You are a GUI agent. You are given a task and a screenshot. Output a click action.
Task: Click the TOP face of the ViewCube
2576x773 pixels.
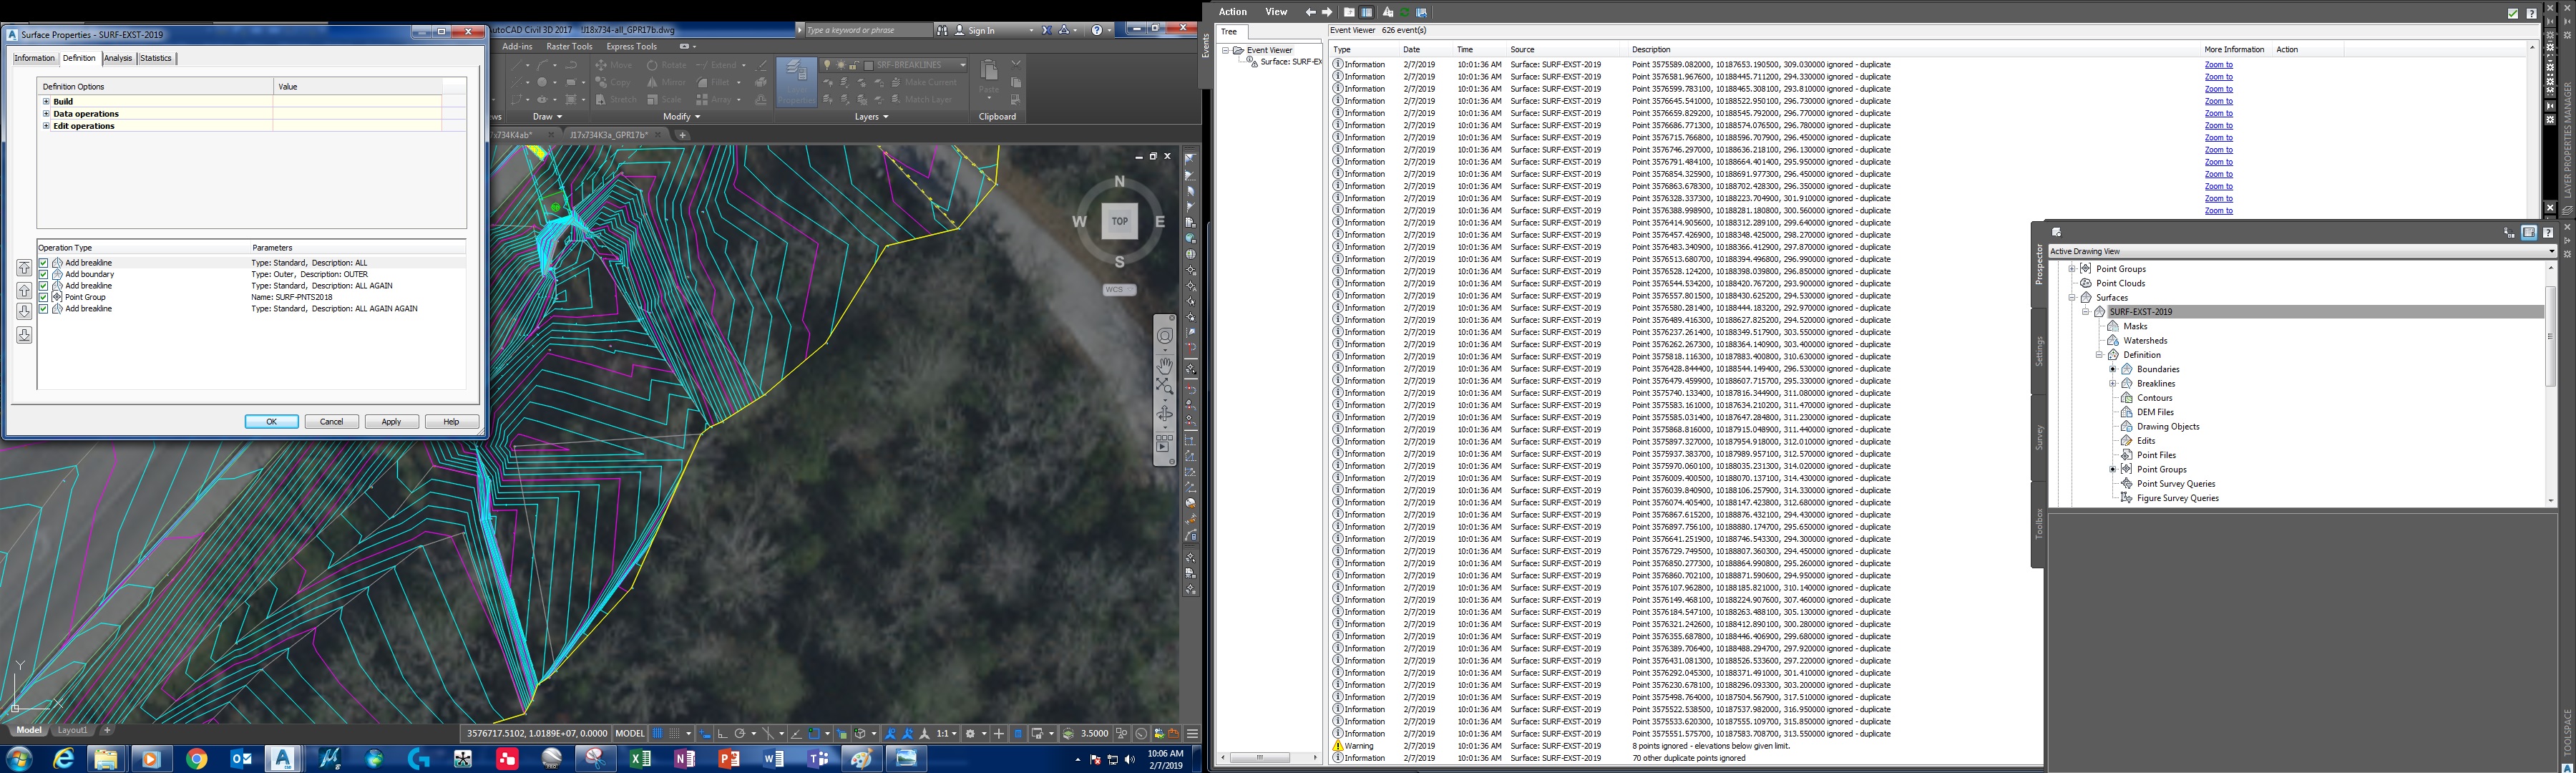1119,221
